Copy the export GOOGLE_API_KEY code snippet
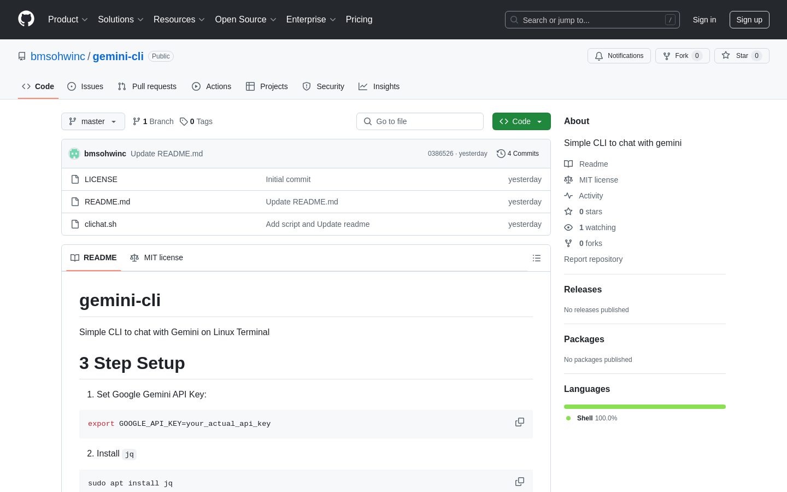 pos(520,422)
